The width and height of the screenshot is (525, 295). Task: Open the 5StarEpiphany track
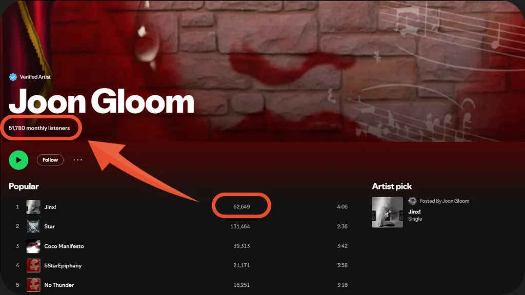[x=63, y=266]
